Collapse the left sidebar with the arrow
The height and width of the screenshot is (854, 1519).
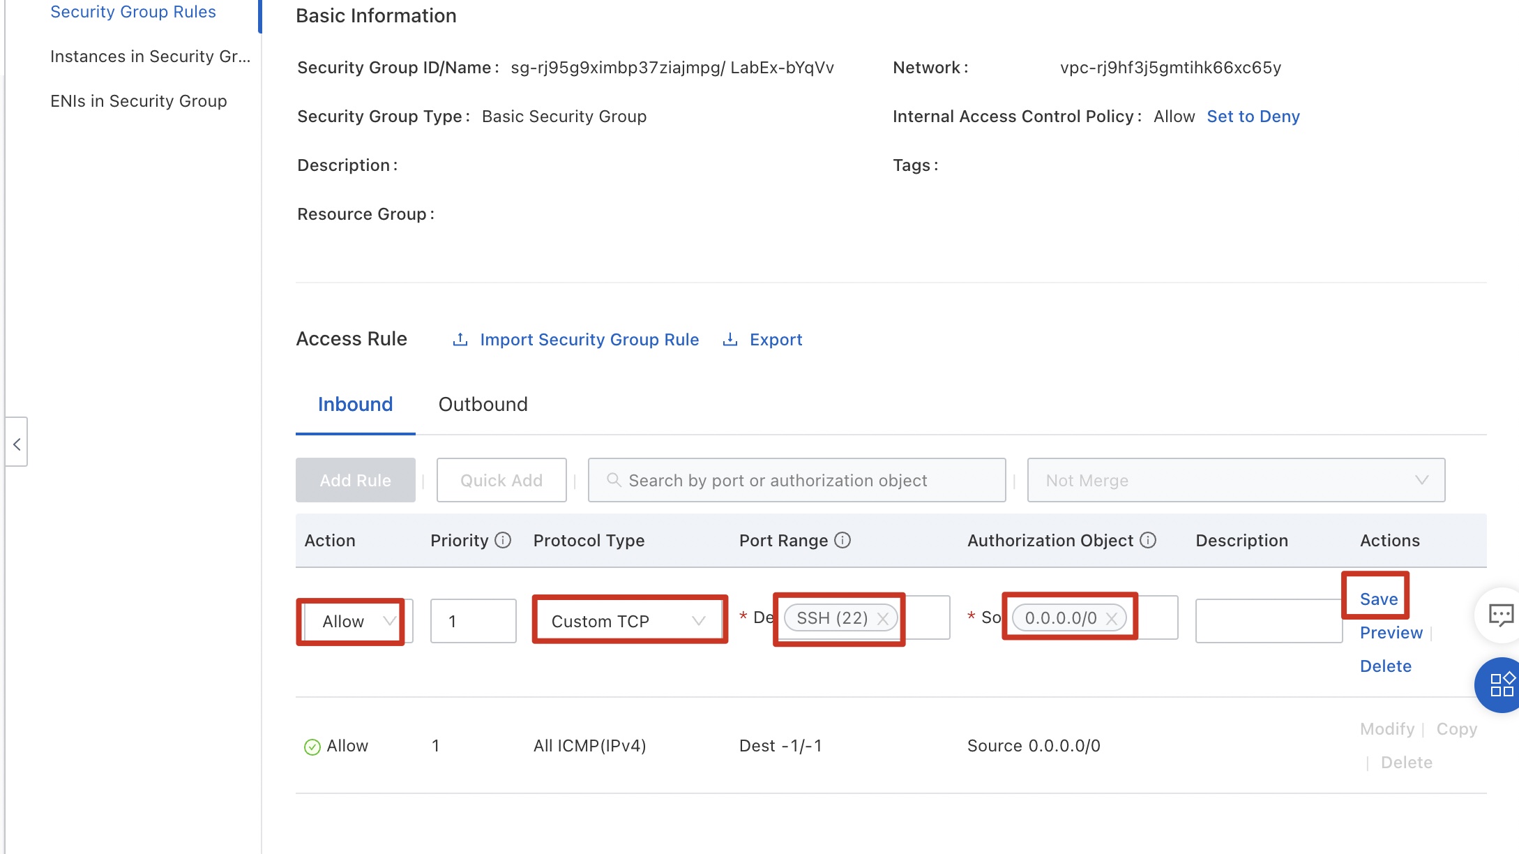[17, 444]
